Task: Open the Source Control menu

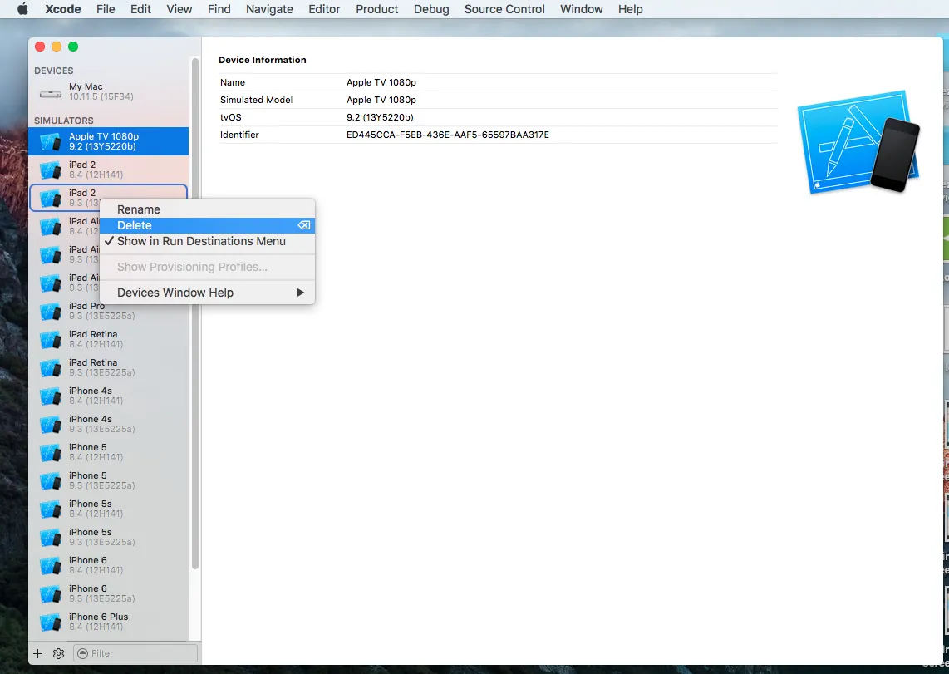Action: pos(504,9)
